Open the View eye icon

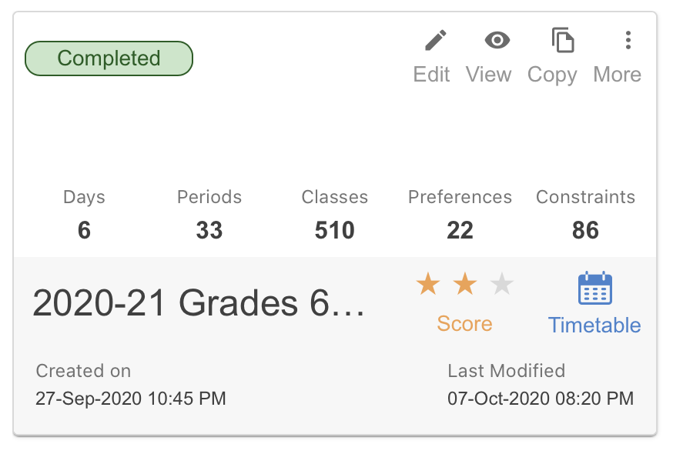click(497, 40)
